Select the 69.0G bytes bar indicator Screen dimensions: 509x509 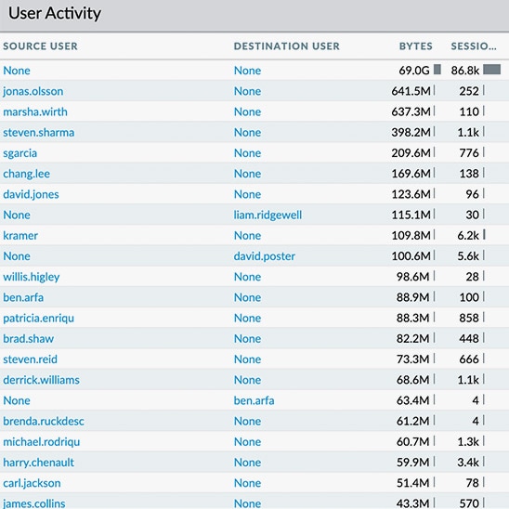437,70
